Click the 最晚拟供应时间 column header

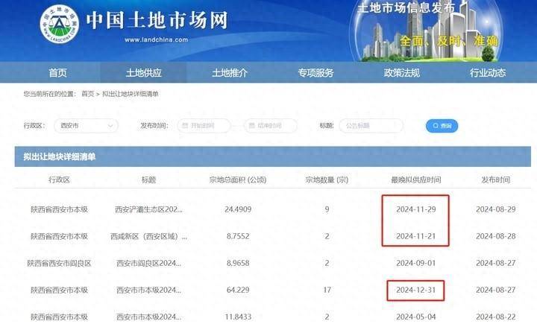[416, 180]
